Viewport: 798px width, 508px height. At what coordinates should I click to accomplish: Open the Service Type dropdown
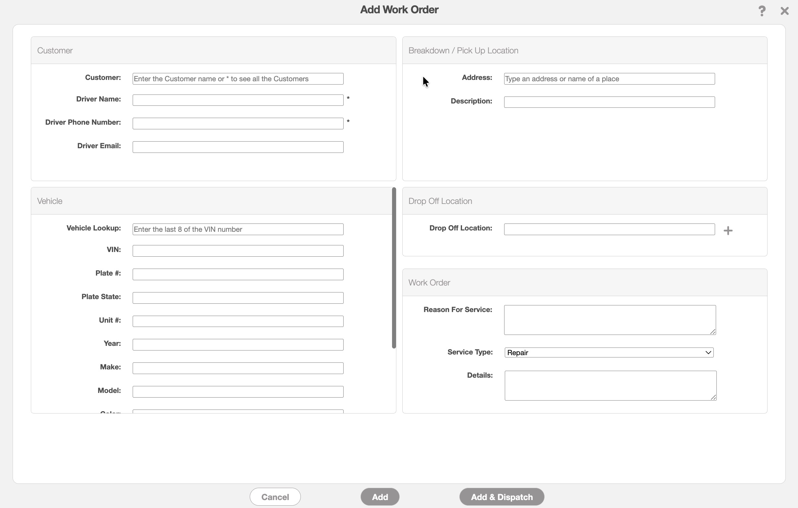[x=609, y=352]
